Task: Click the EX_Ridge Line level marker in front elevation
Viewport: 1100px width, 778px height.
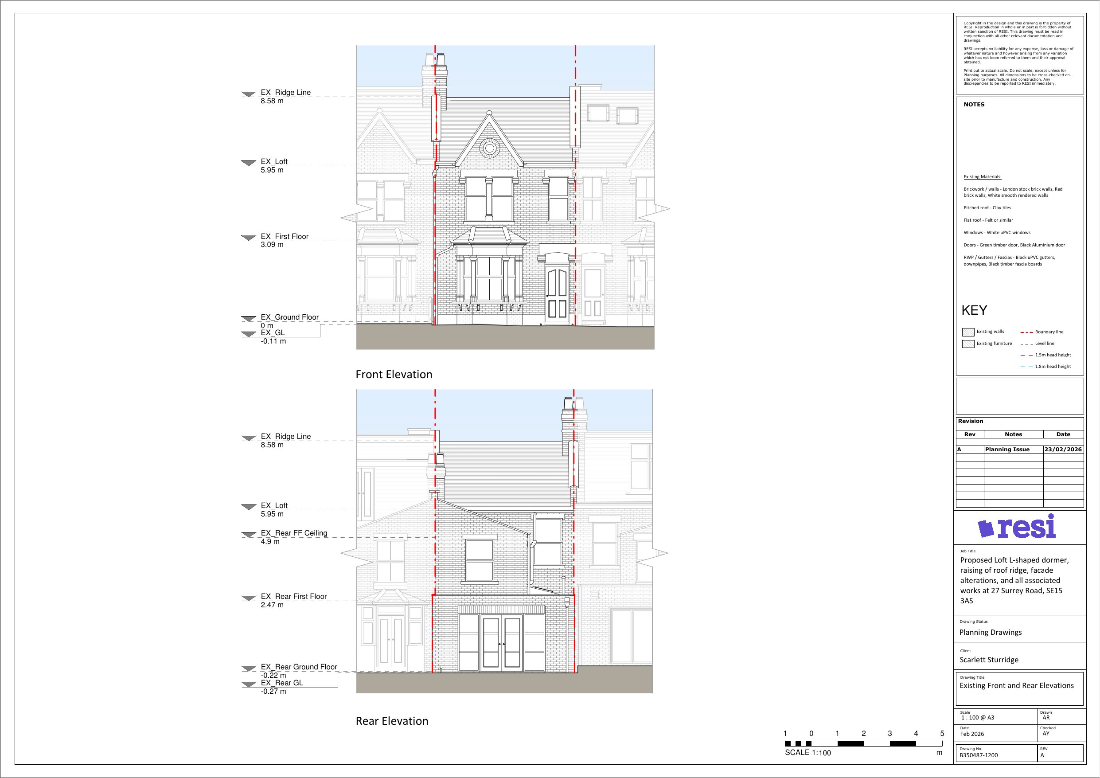Action: pos(248,94)
